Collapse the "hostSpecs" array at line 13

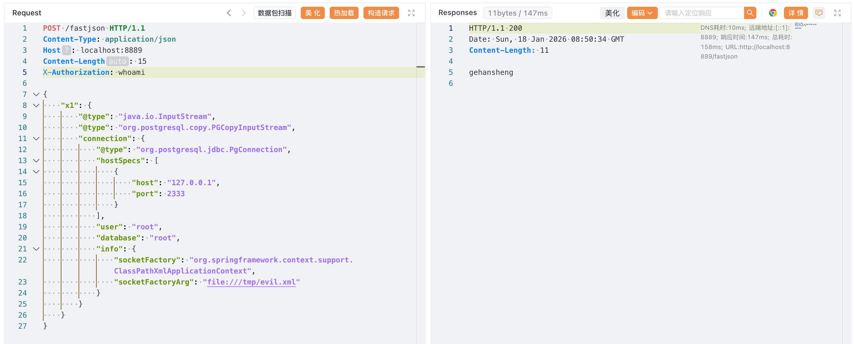pyautogui.click(x=36, y=161)
